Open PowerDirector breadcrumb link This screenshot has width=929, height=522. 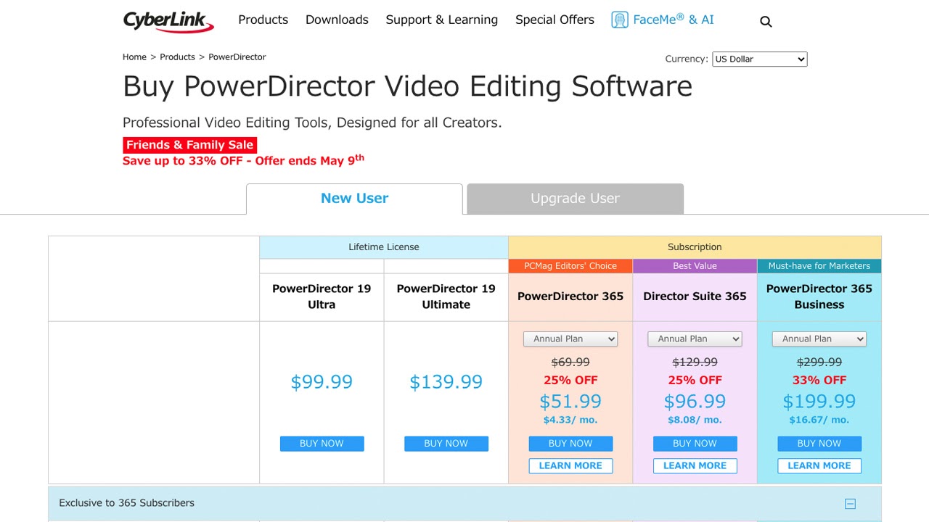tap(237, 57)
